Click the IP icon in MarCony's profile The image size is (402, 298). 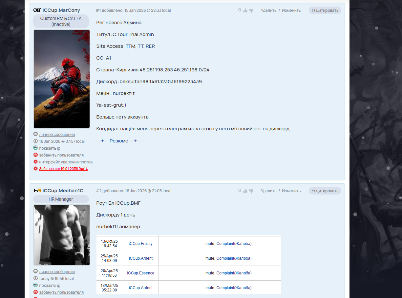pyautogui.click(x=35, y=148)
